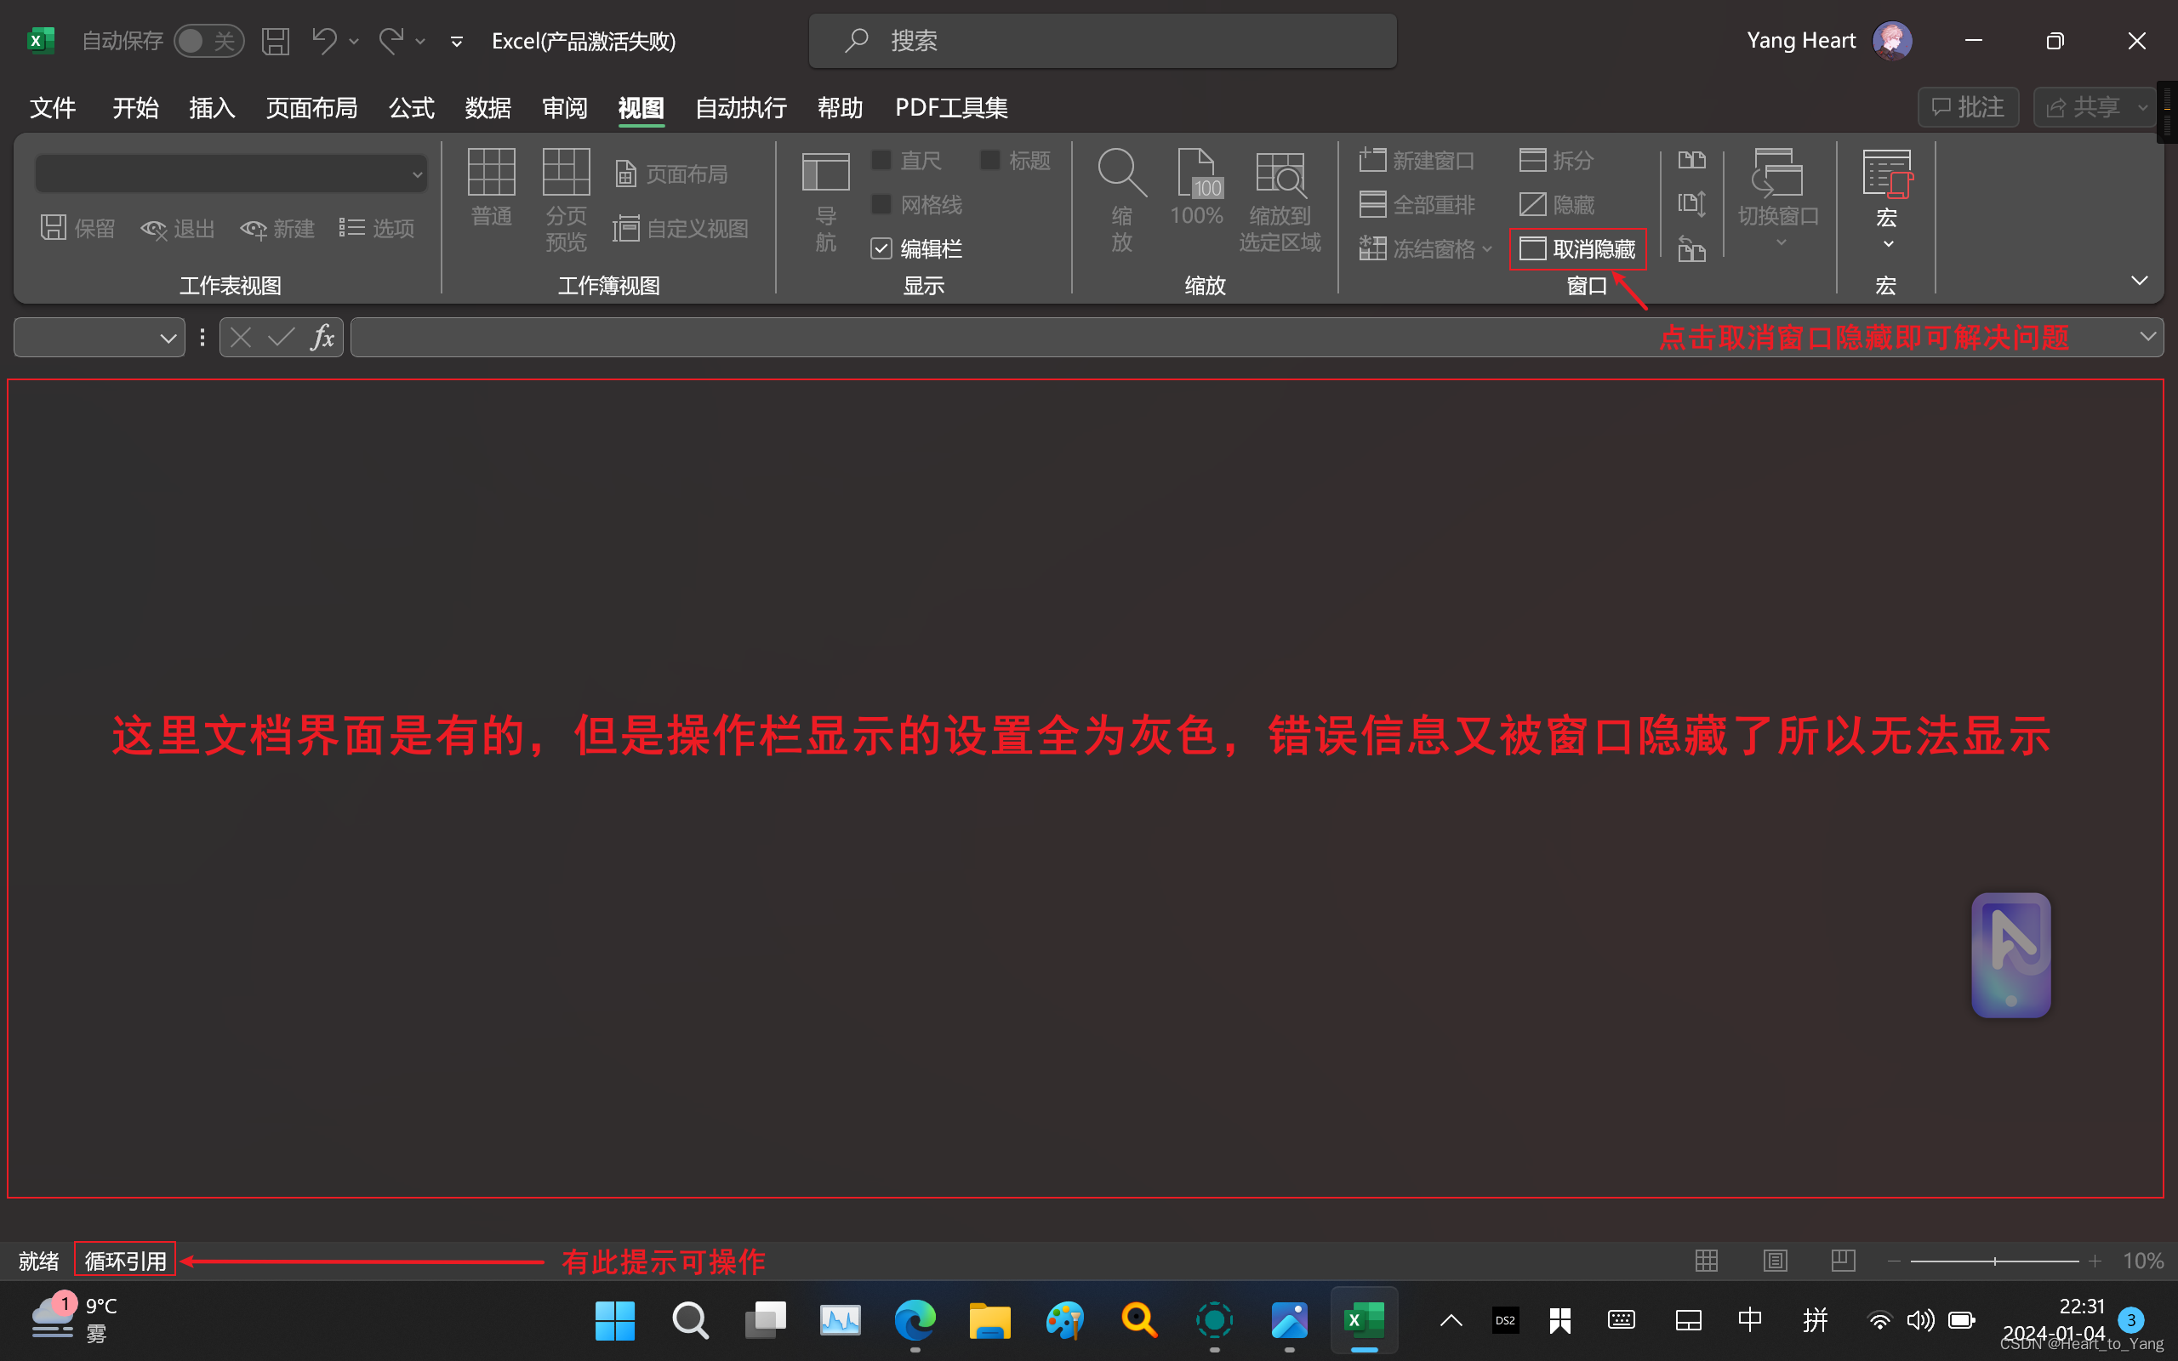Click the zoom slider track

coord(1994,1261)
